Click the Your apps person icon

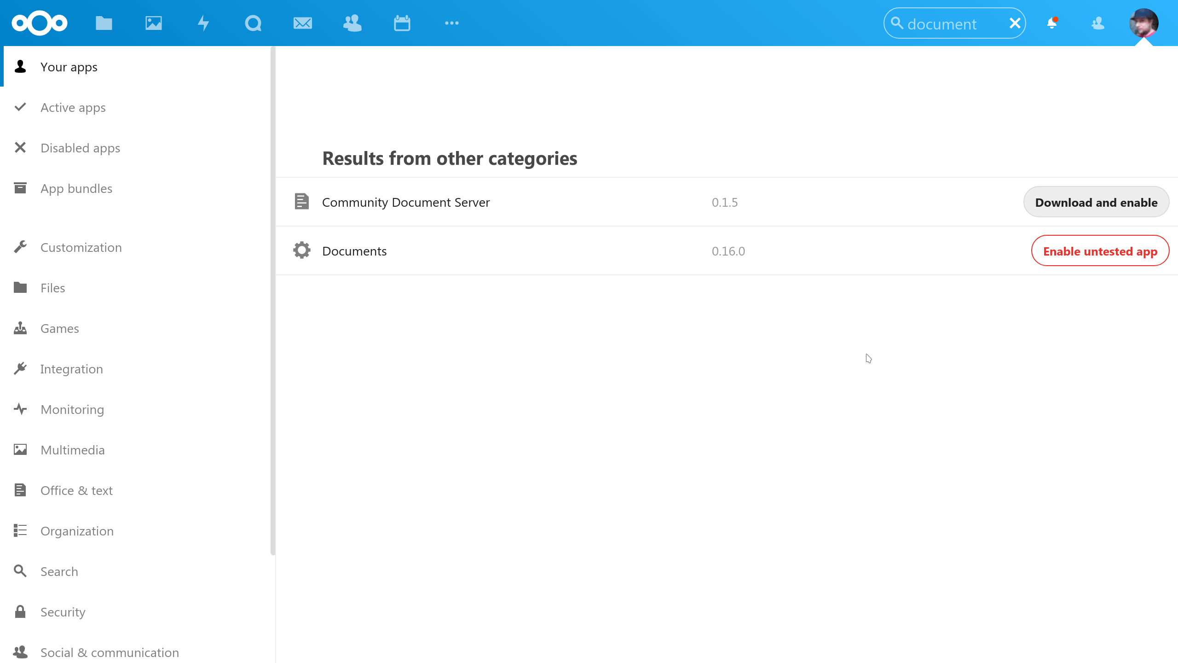pos(20,67)
